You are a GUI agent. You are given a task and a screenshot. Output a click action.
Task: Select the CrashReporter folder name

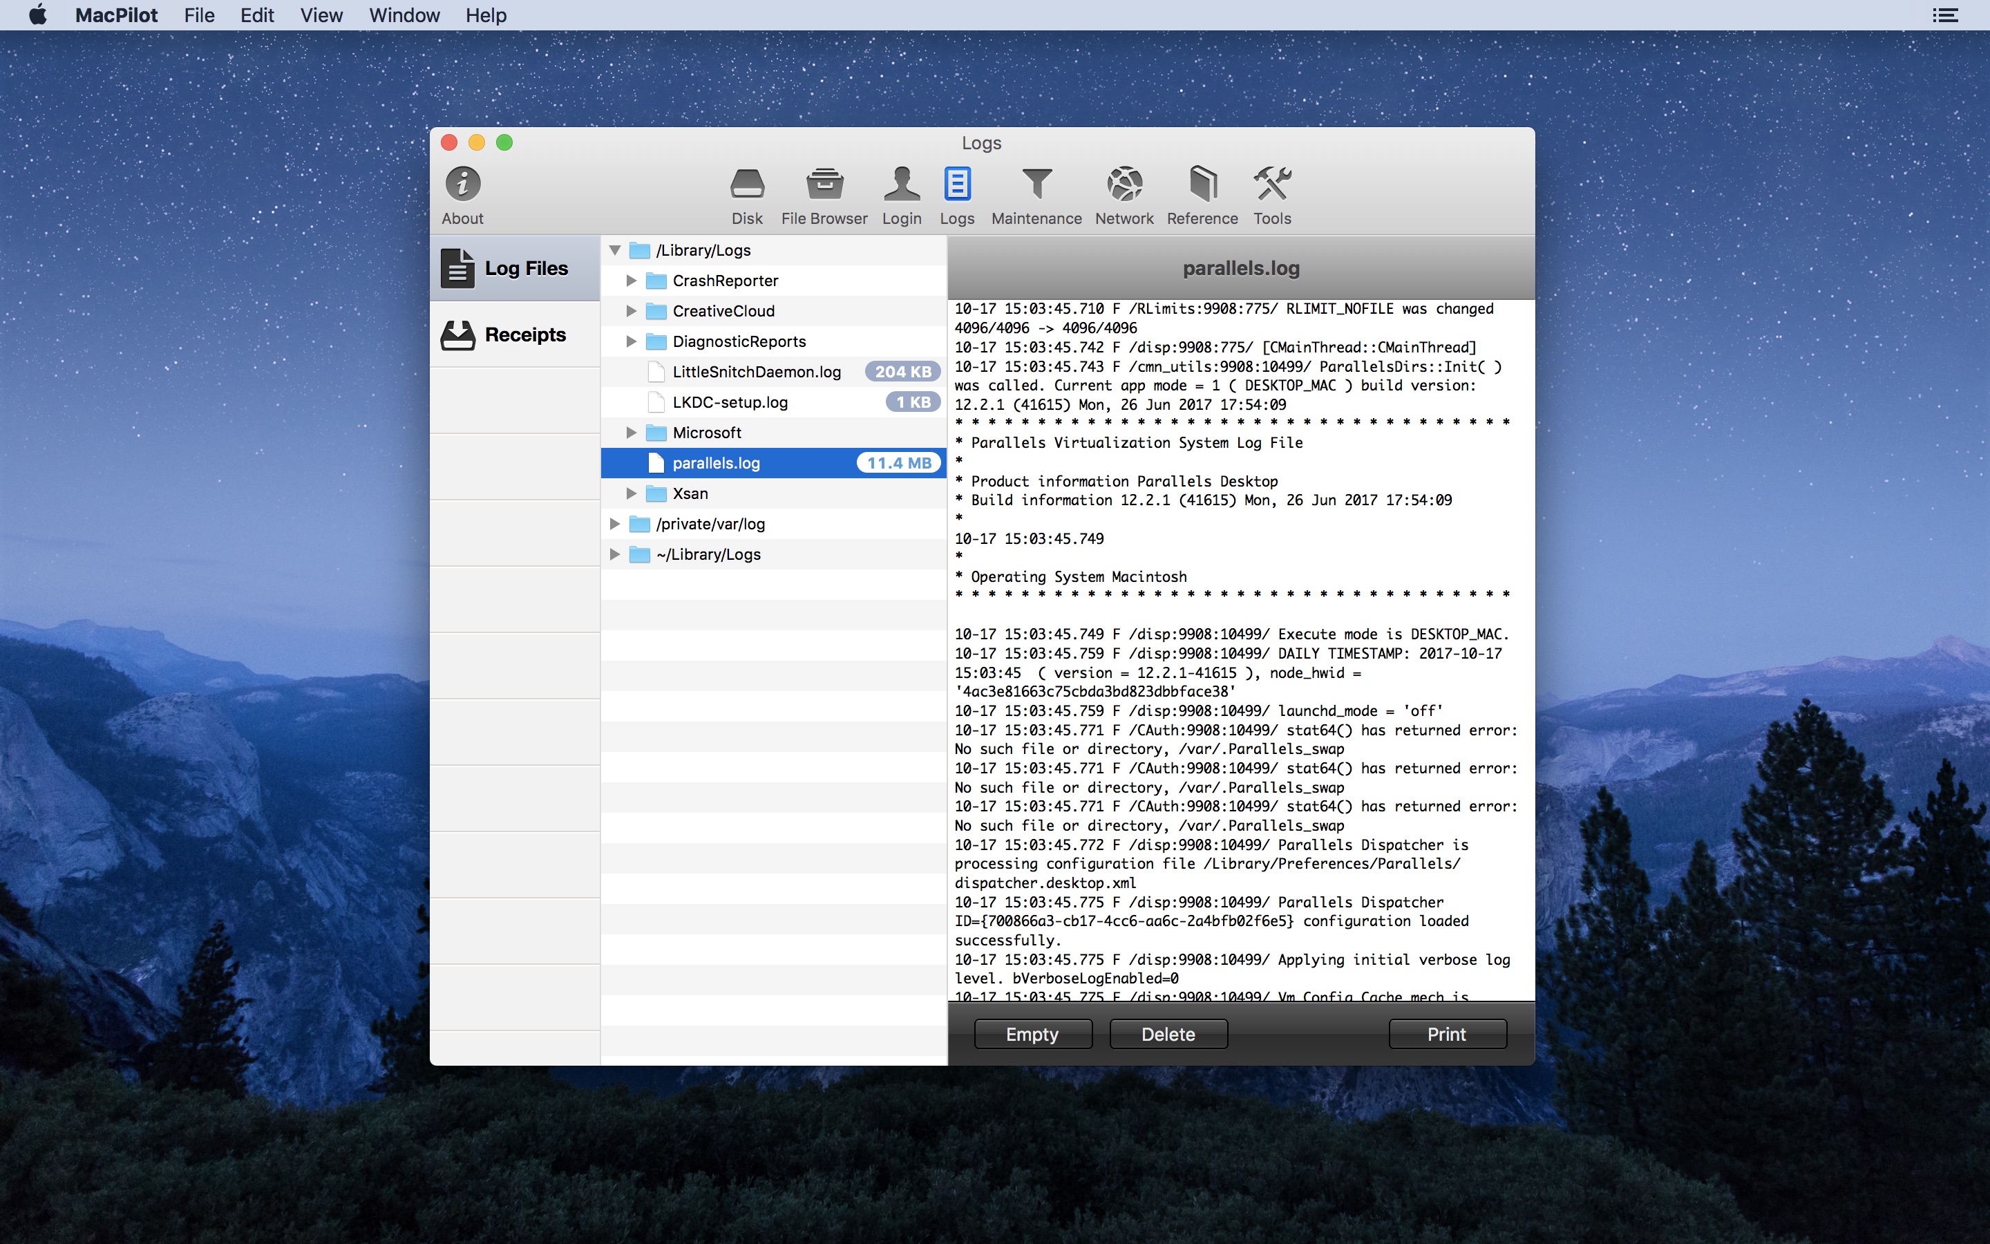726,281
